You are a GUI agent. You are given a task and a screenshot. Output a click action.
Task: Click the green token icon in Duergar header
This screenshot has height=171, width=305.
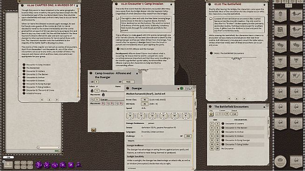pos(181,88)
